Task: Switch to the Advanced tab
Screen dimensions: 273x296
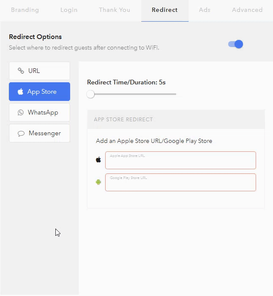Action: [x=247, y=10]
